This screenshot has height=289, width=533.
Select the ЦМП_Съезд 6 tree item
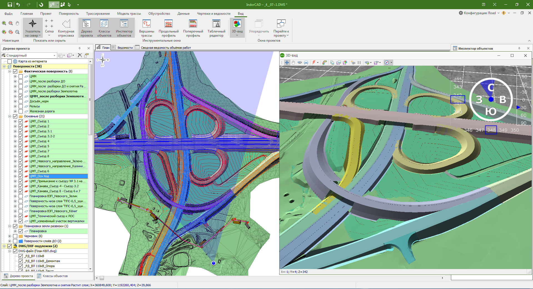click(39, 171)
